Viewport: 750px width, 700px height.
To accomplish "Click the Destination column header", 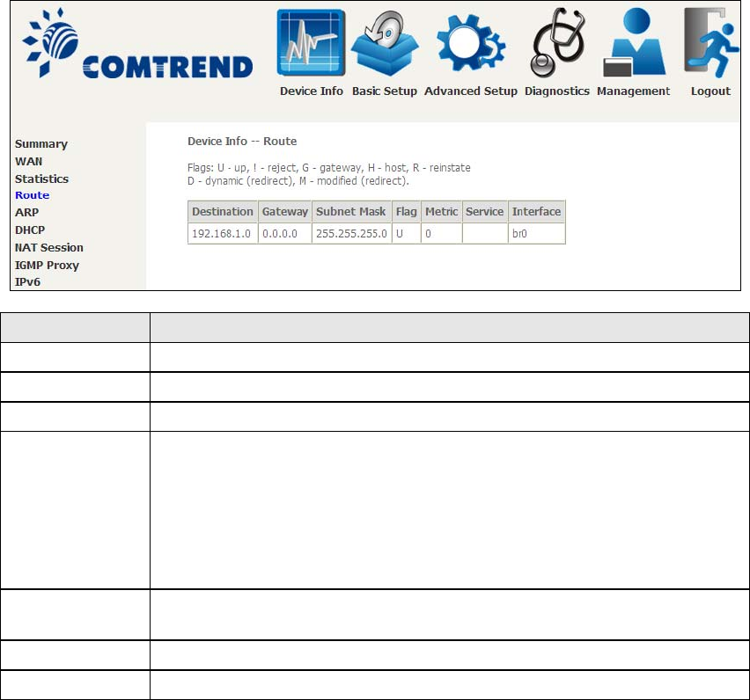I will coord(223,212).
